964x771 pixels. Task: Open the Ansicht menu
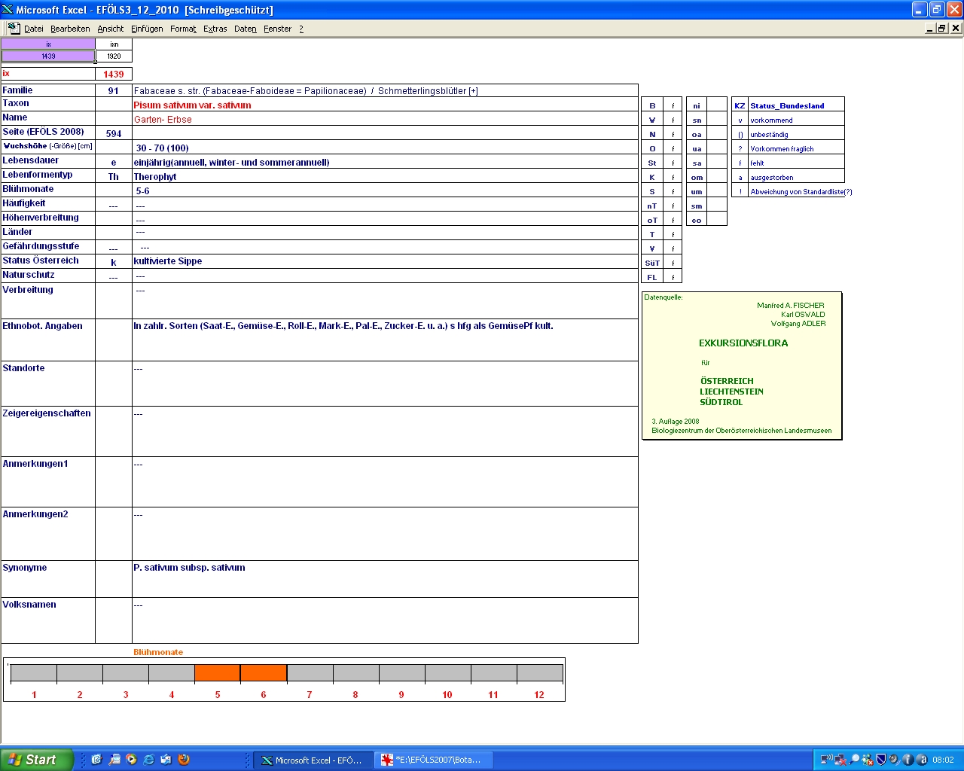pos(110,29)
